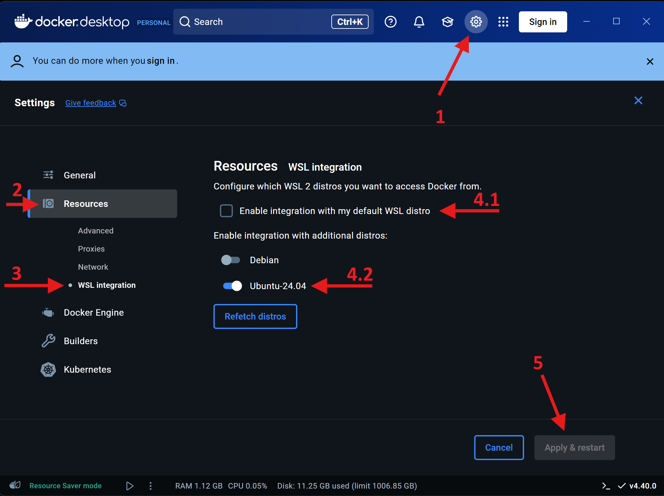664x496 pixels.
Task: Click the Docker whale logo
Action: [23, 21]
